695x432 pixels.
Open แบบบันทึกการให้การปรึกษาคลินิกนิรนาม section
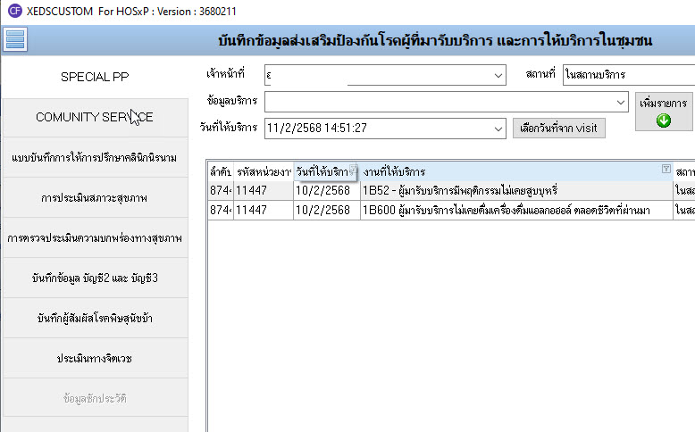coord(95,158)
